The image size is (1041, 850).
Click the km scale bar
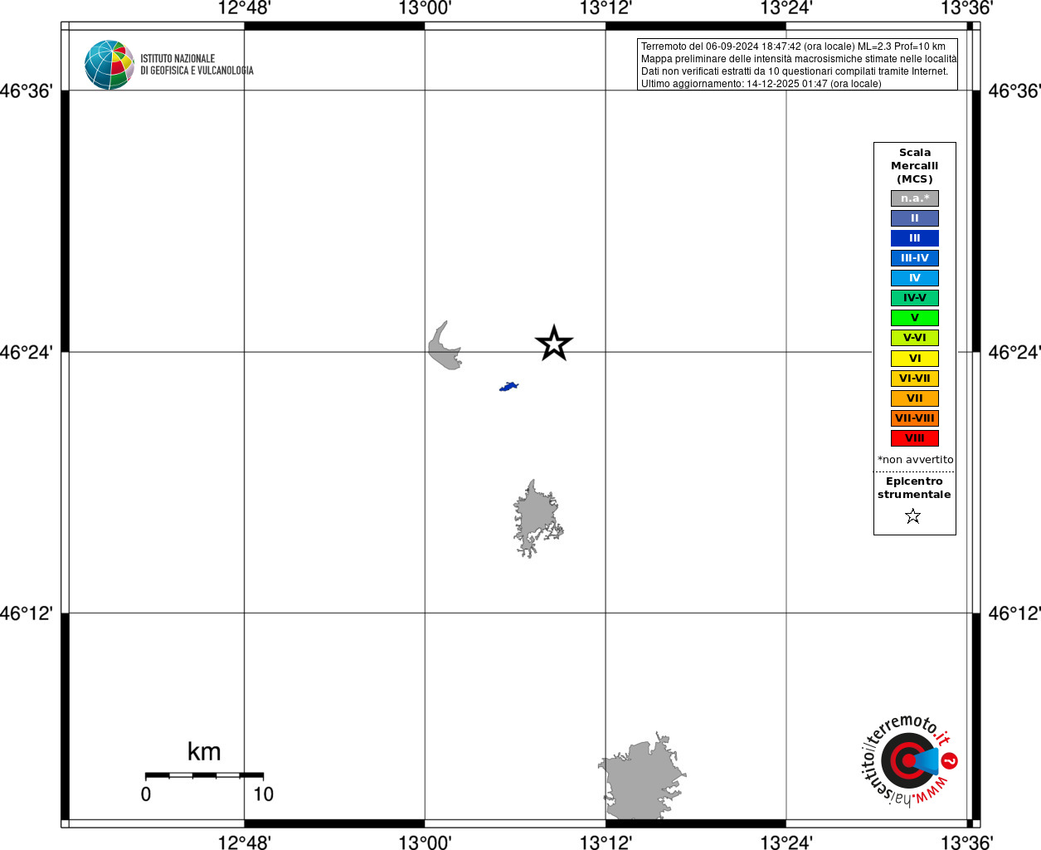204,775
